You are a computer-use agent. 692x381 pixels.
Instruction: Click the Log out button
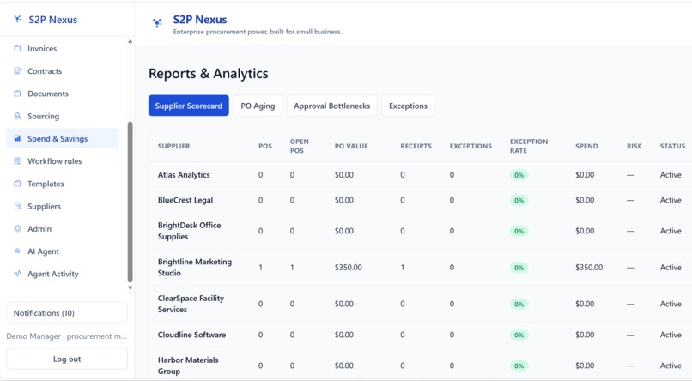67,359
